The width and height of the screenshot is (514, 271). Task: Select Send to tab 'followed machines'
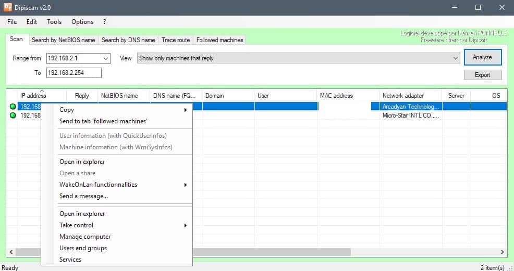coord(103,121)
